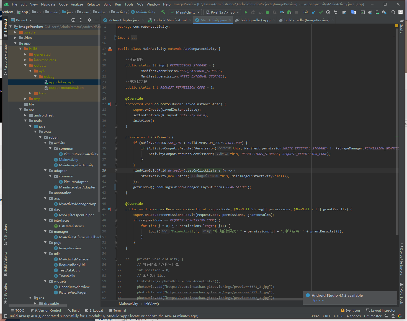
Task: Open the MainActivity run configuration dropdown
Action: (x=185, y=12)
